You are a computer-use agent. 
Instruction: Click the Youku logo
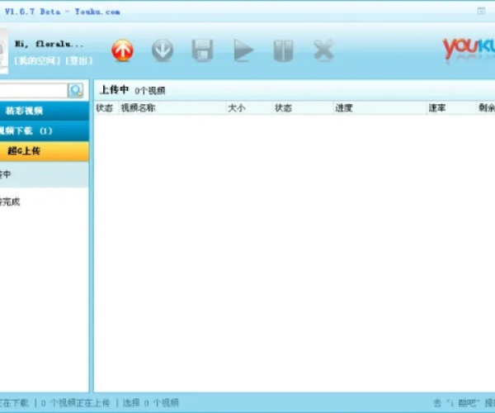pyautogui.click(x=469, y=50)
